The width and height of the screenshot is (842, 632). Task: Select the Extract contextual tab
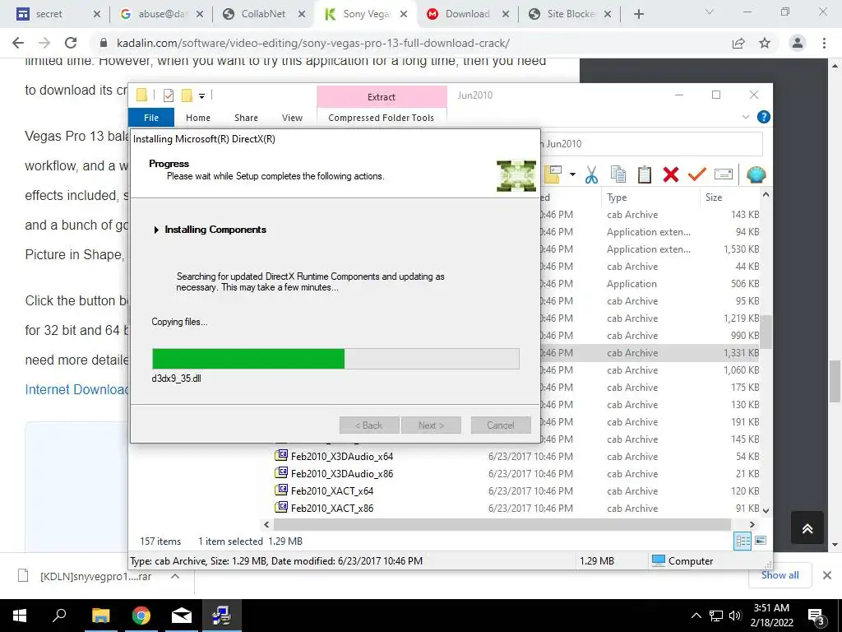[x=382, y=97]
